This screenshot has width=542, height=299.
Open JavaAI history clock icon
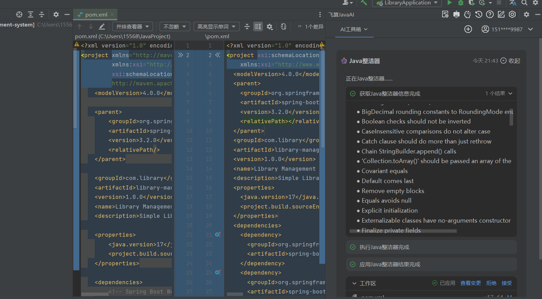tap(479, 14)
